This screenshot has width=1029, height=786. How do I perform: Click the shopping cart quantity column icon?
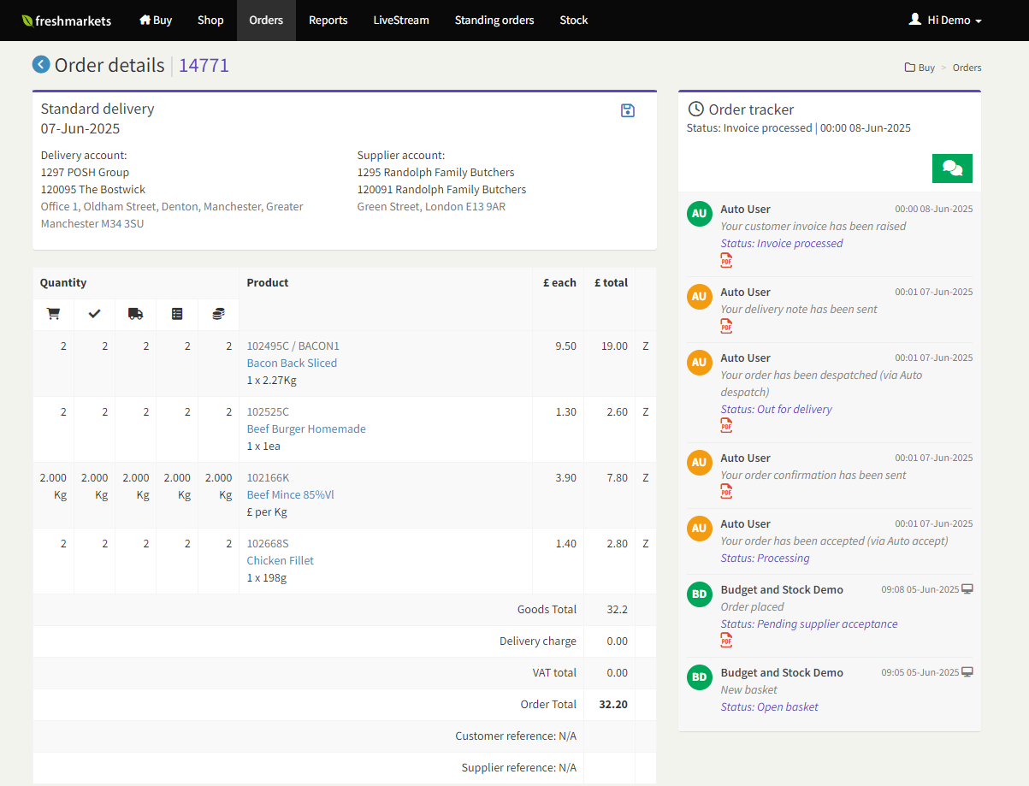53,314
